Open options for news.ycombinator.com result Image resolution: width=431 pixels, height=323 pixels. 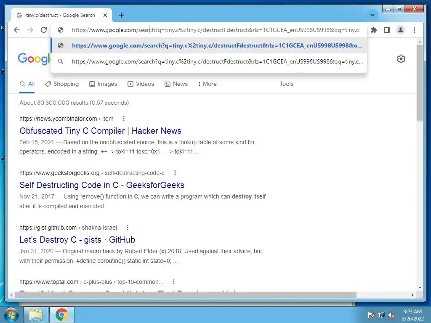coord(124,119)
